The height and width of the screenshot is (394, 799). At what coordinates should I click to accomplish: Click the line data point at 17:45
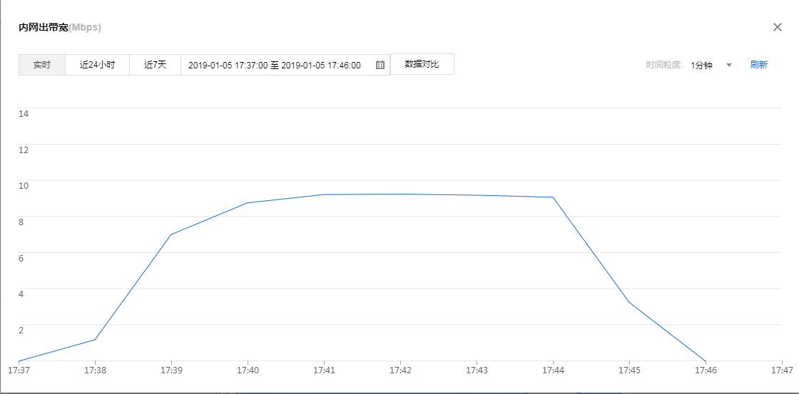pyautogui.click(x=629, y=303)
